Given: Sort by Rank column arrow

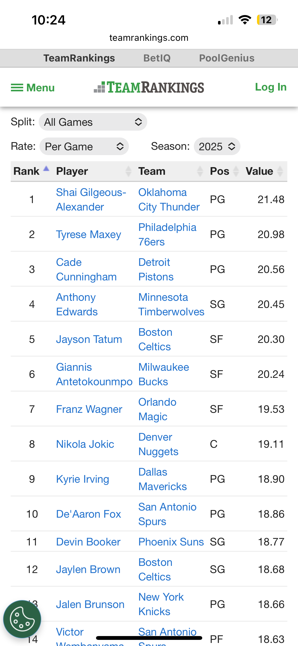Looking at the screenshot, I should click(x=46, y=169).
